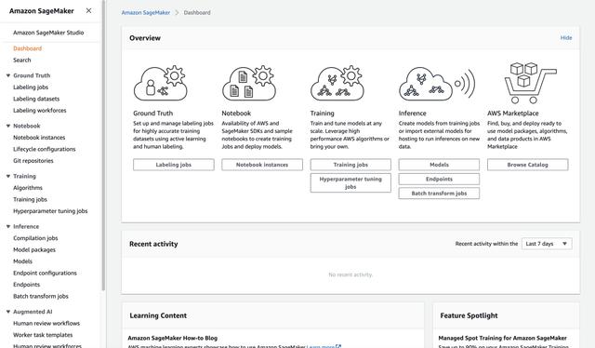Collapse the Training sidebar section
This screenshot has width=595, height=348.
click(x=8, y=176)
